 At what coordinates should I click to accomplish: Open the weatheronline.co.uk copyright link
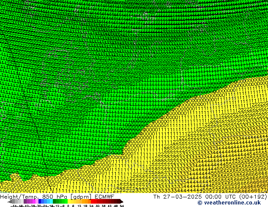coord(229,203)
